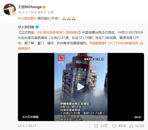Open 王哲林Change profile avatar
This screenshot has height=130, width=148.
pos(9,9)
